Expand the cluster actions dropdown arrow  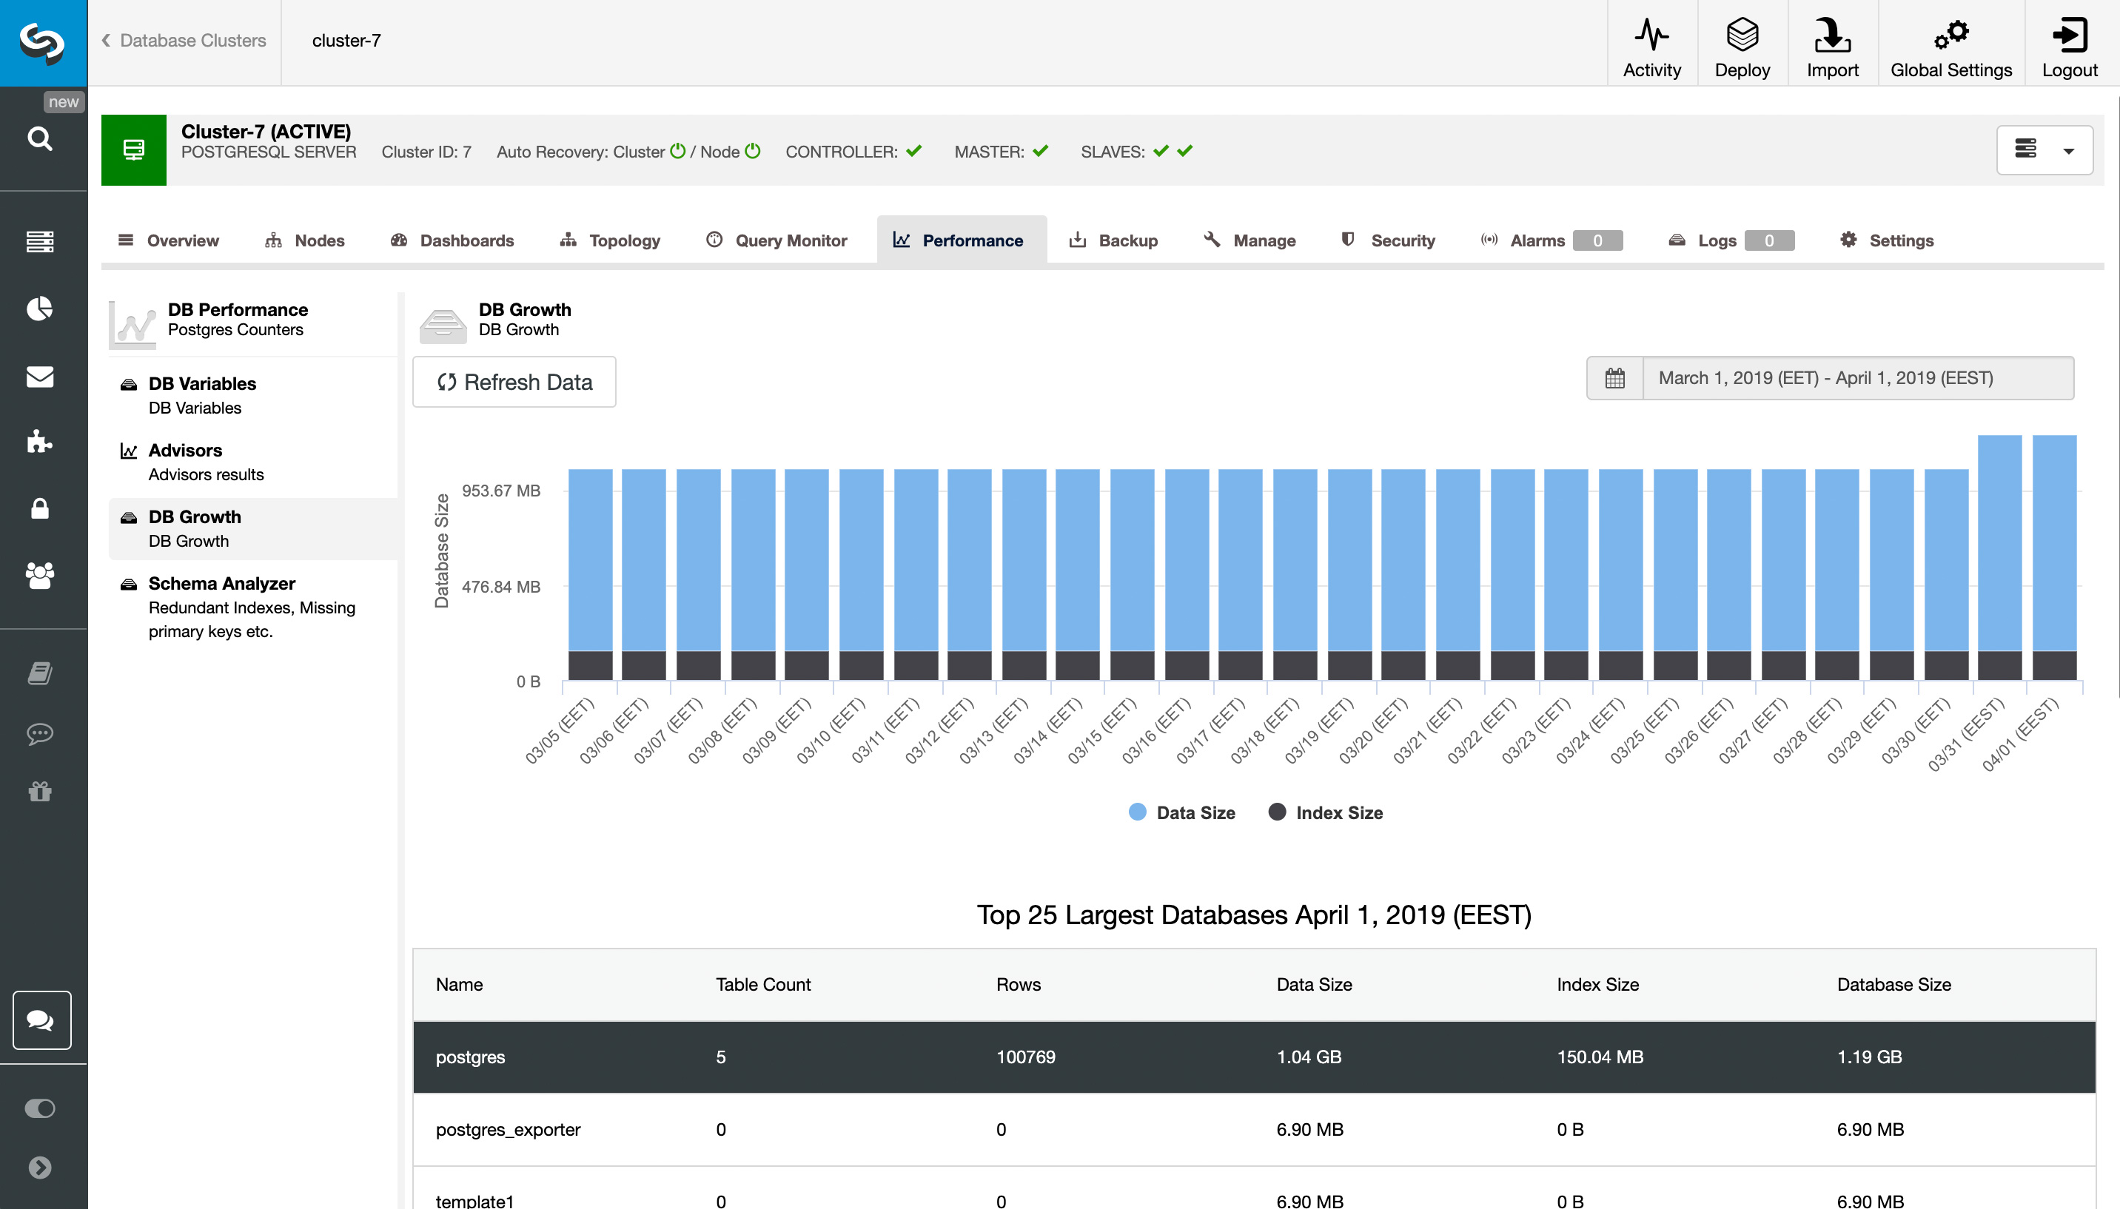[2068, 151]
